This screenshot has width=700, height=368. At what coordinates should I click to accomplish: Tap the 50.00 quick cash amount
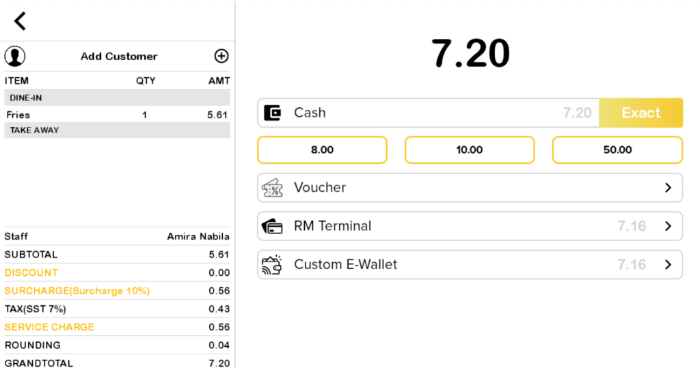(x=617, y=150)
